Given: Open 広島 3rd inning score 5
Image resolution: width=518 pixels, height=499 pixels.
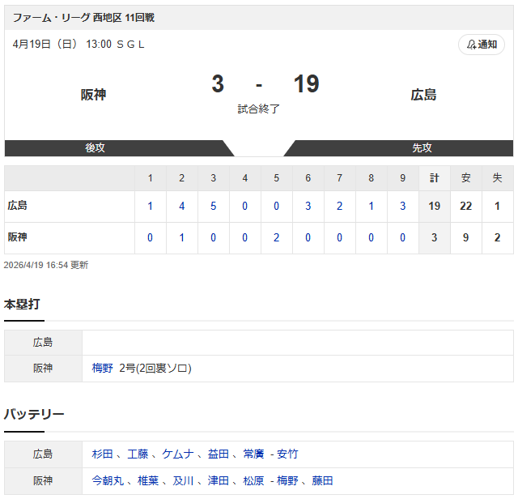Looking at the screenshot, I should click(213, 206).
